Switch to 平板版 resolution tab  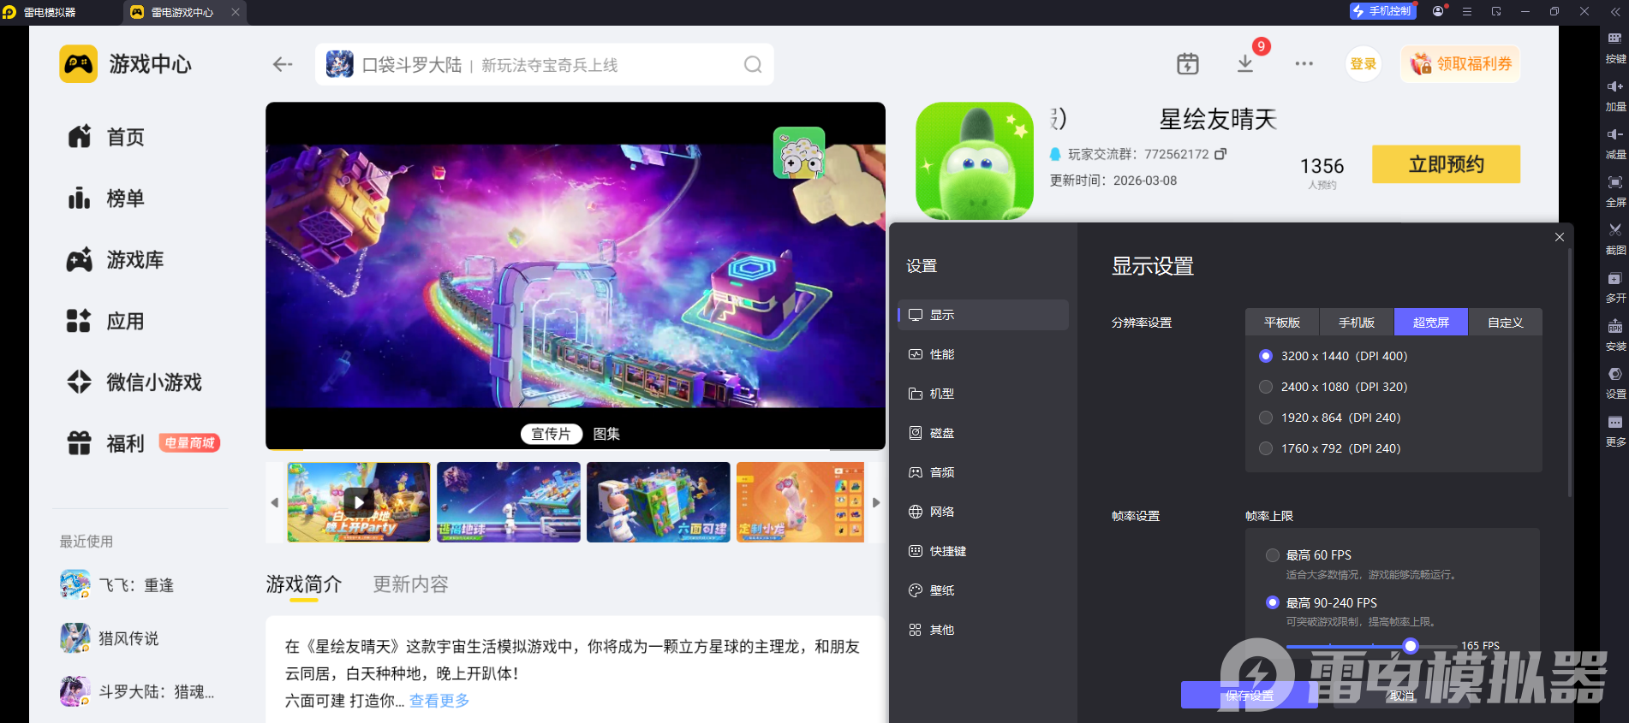click(1282, 323)
